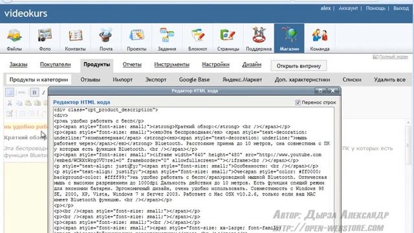Image resolution: width=414 pixels, height=233 pixels.
Task: Open the Проекты module
Action: tap(136, 38)
